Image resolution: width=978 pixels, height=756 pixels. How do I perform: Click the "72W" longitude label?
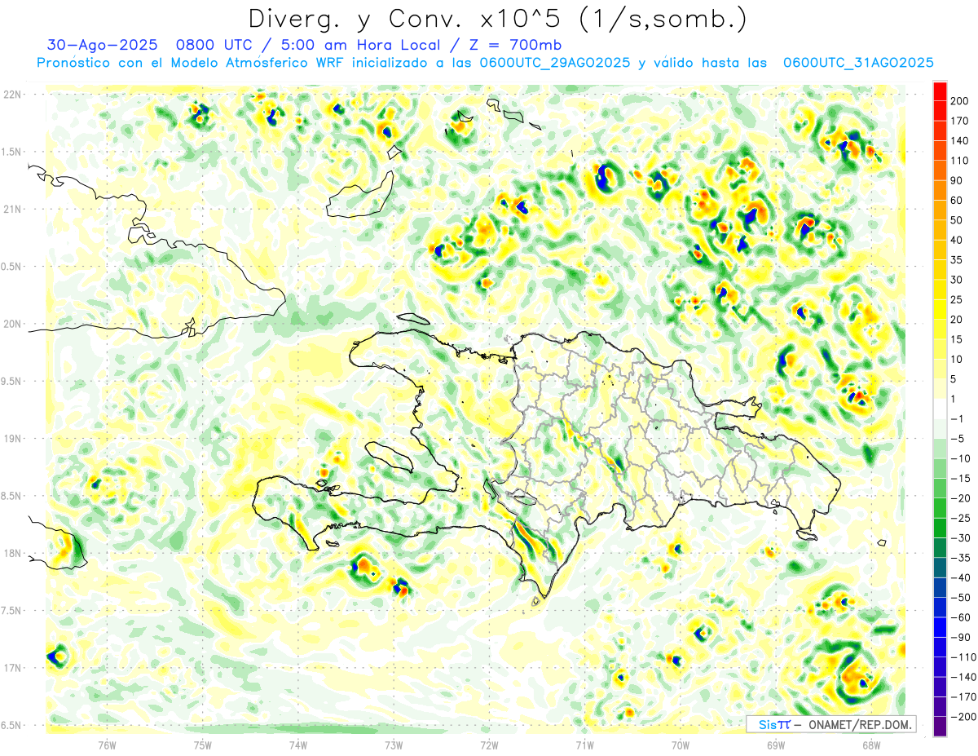pyautogui.click(x=489, y=745)
